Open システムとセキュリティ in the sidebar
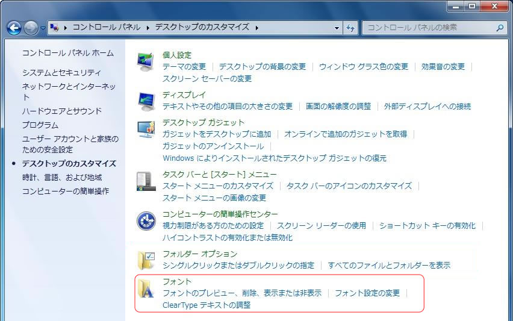Image resolution: width=513 pixels, height=321 pixels. tap(62, 72)
